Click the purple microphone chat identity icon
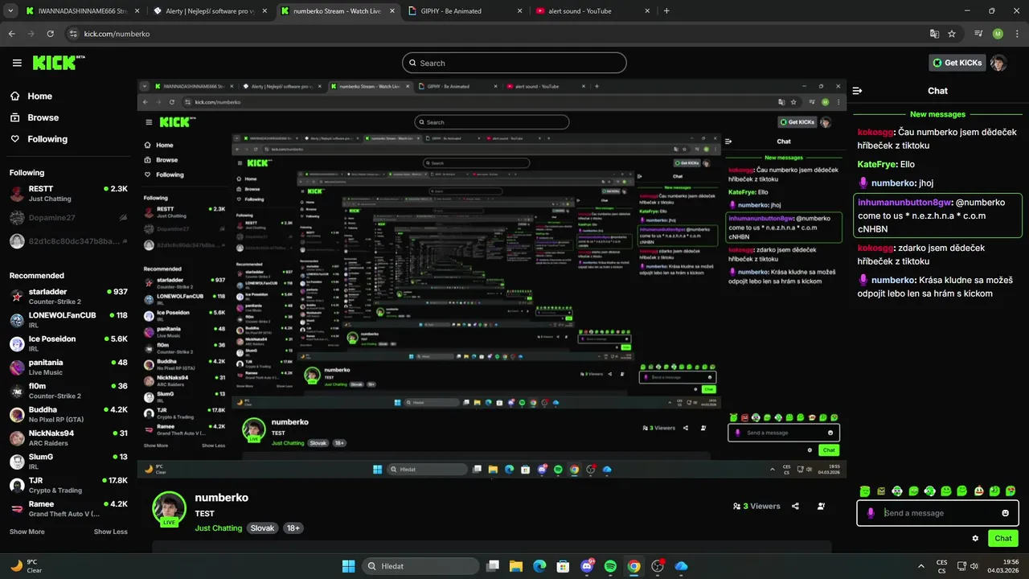Screen dimensions: 1029x579 tap(871, 513)
